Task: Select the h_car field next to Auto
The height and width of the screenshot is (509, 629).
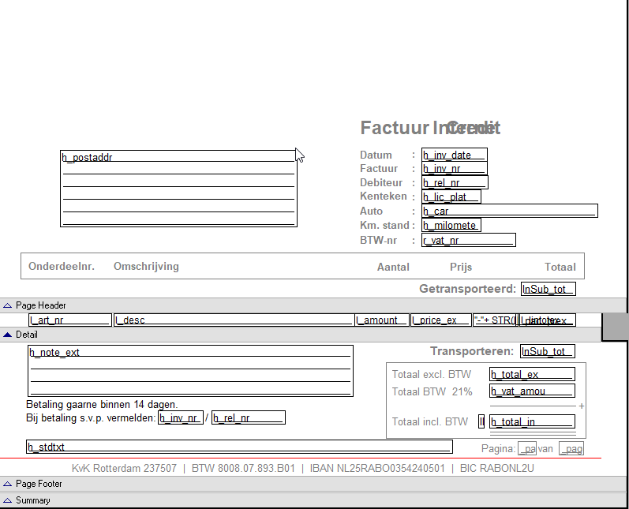Action: pyautogui.click(x=509, y=211)
